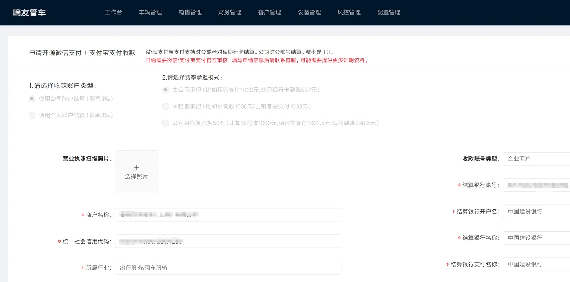Open the 配置管理 menu

pos(389,12)
